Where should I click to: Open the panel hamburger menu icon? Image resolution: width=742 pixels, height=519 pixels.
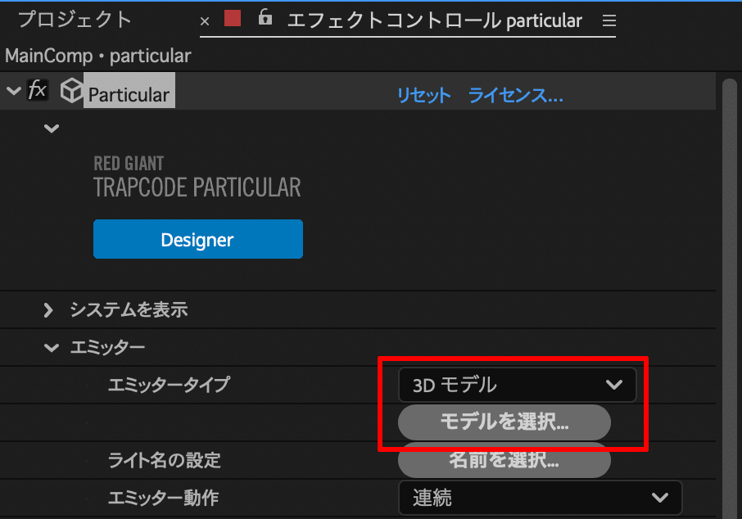[608, 20]
